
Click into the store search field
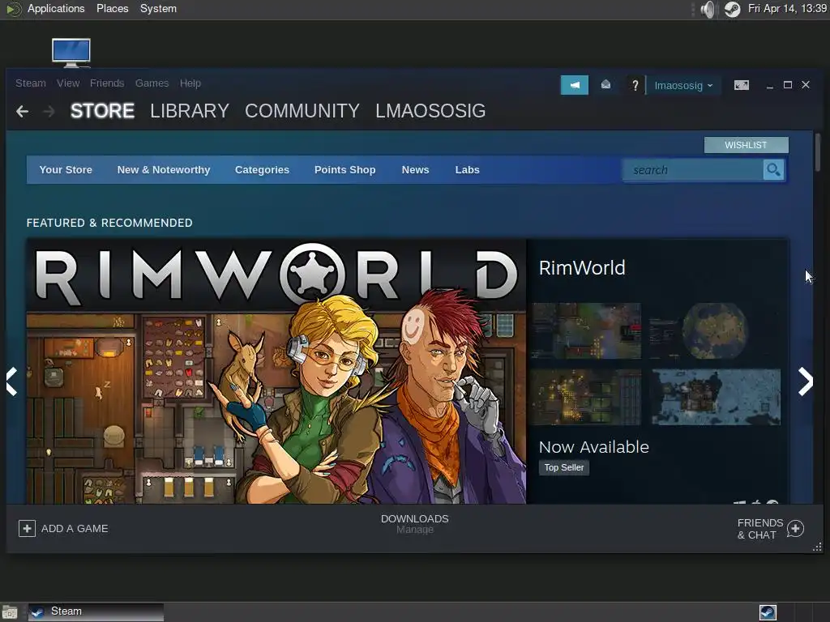point(694,170)
